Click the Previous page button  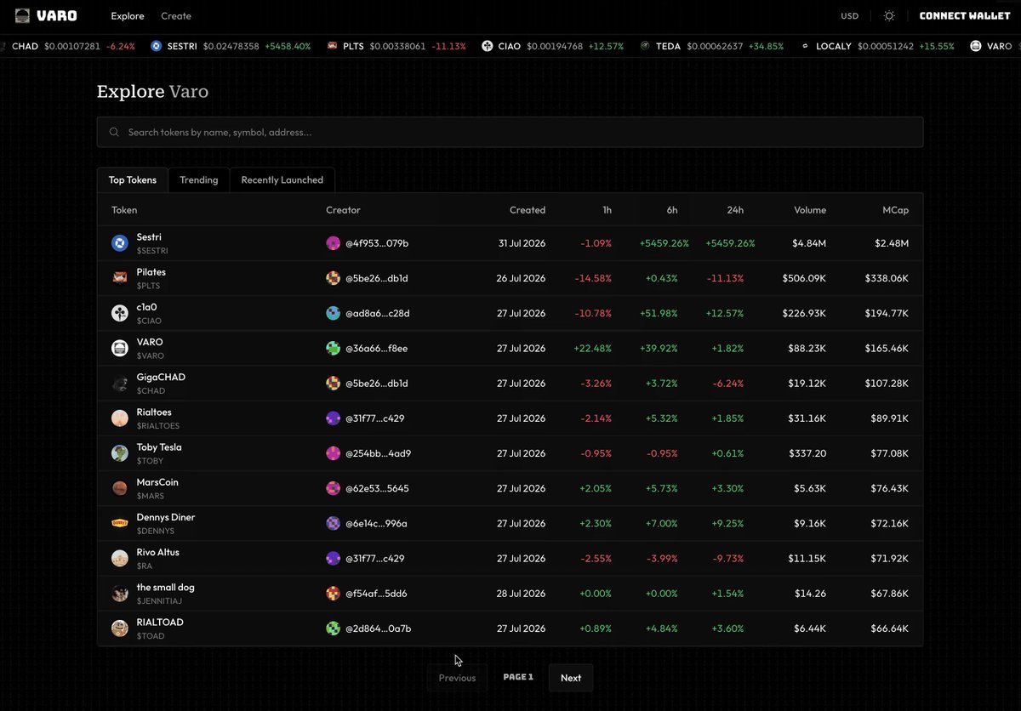(x=457, y=678)
